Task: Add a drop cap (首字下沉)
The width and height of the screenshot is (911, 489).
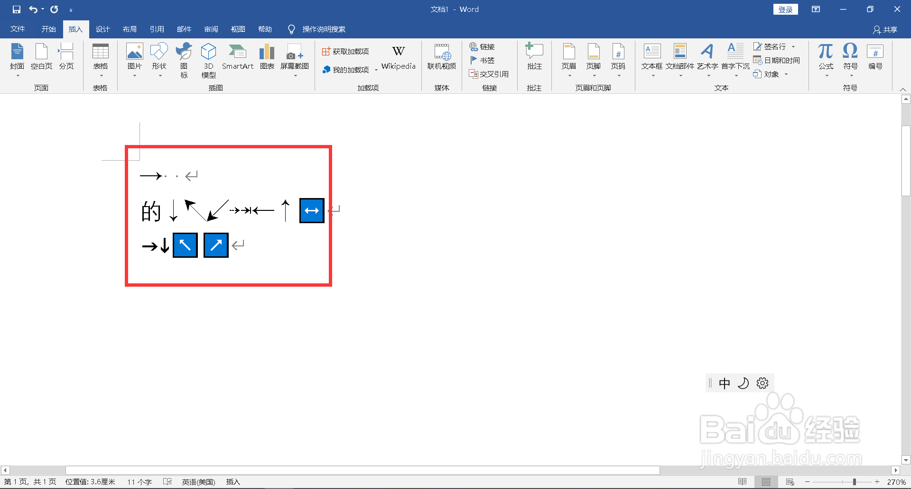Action: point(735,60)
